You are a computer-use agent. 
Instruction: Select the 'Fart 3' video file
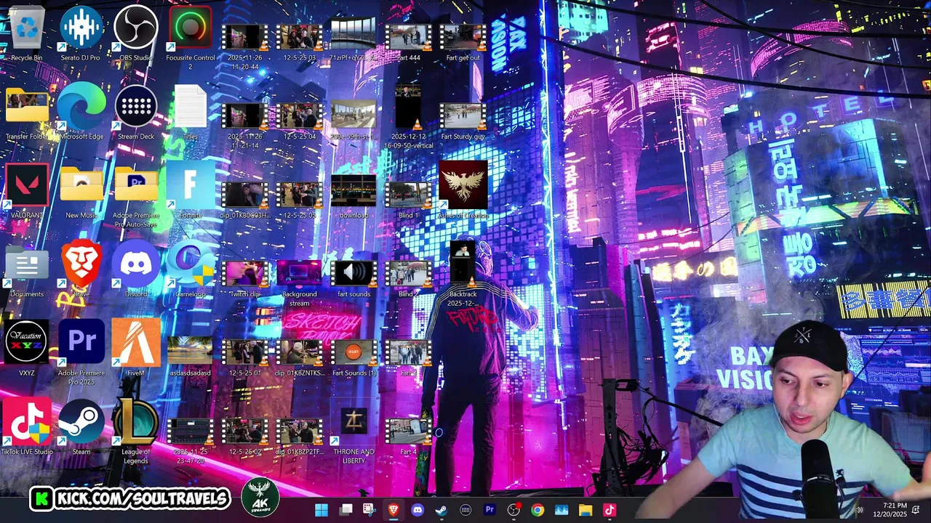click(408, 357)
